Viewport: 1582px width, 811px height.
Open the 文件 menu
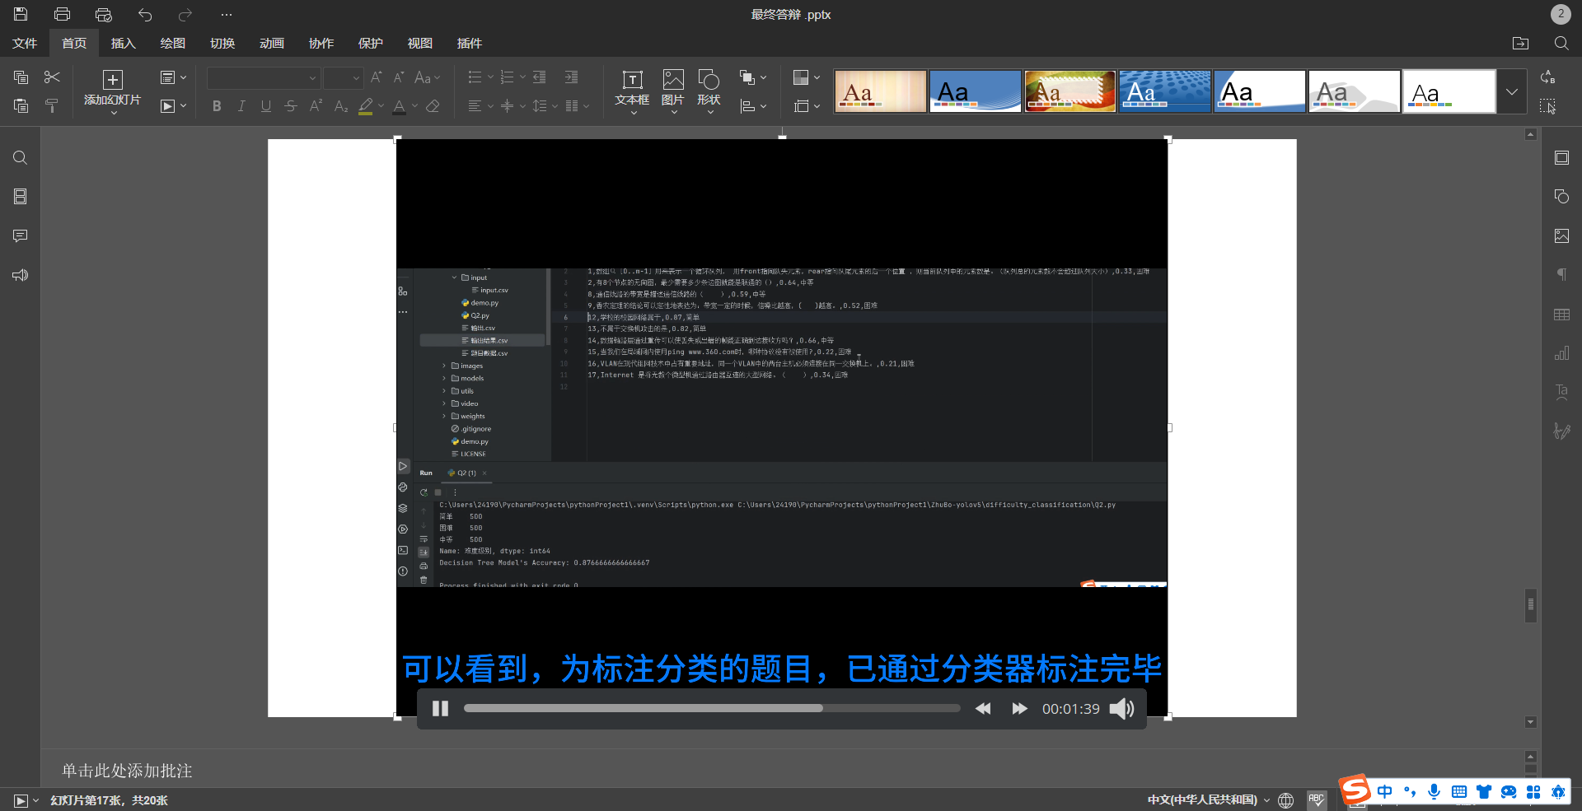pyautogui.click(x=25, y=43)
